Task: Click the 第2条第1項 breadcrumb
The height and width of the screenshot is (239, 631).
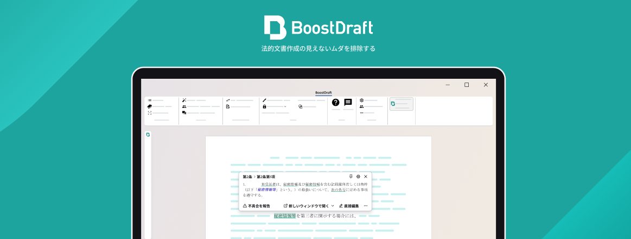Action: coord(266,177)
